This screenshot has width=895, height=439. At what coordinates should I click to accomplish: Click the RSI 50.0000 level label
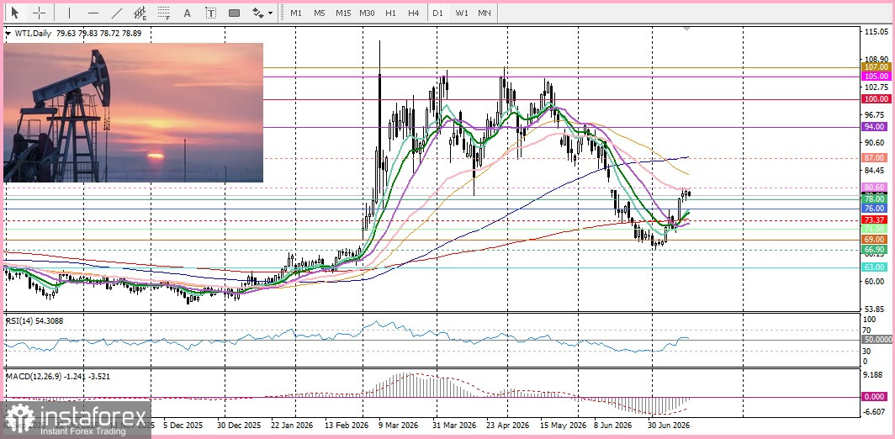pyautogui.click(x=877, y=339)
